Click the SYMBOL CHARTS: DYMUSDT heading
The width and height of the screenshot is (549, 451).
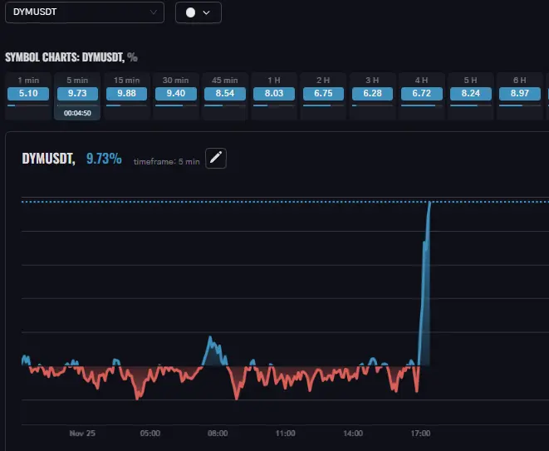[71, 57]
